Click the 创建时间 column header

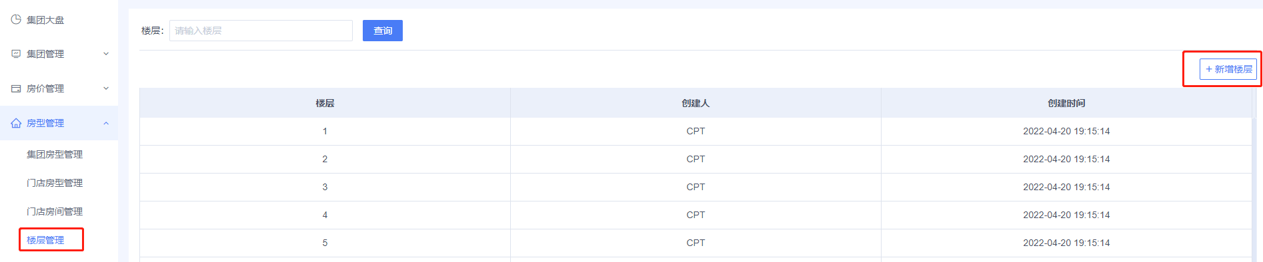1066,103
